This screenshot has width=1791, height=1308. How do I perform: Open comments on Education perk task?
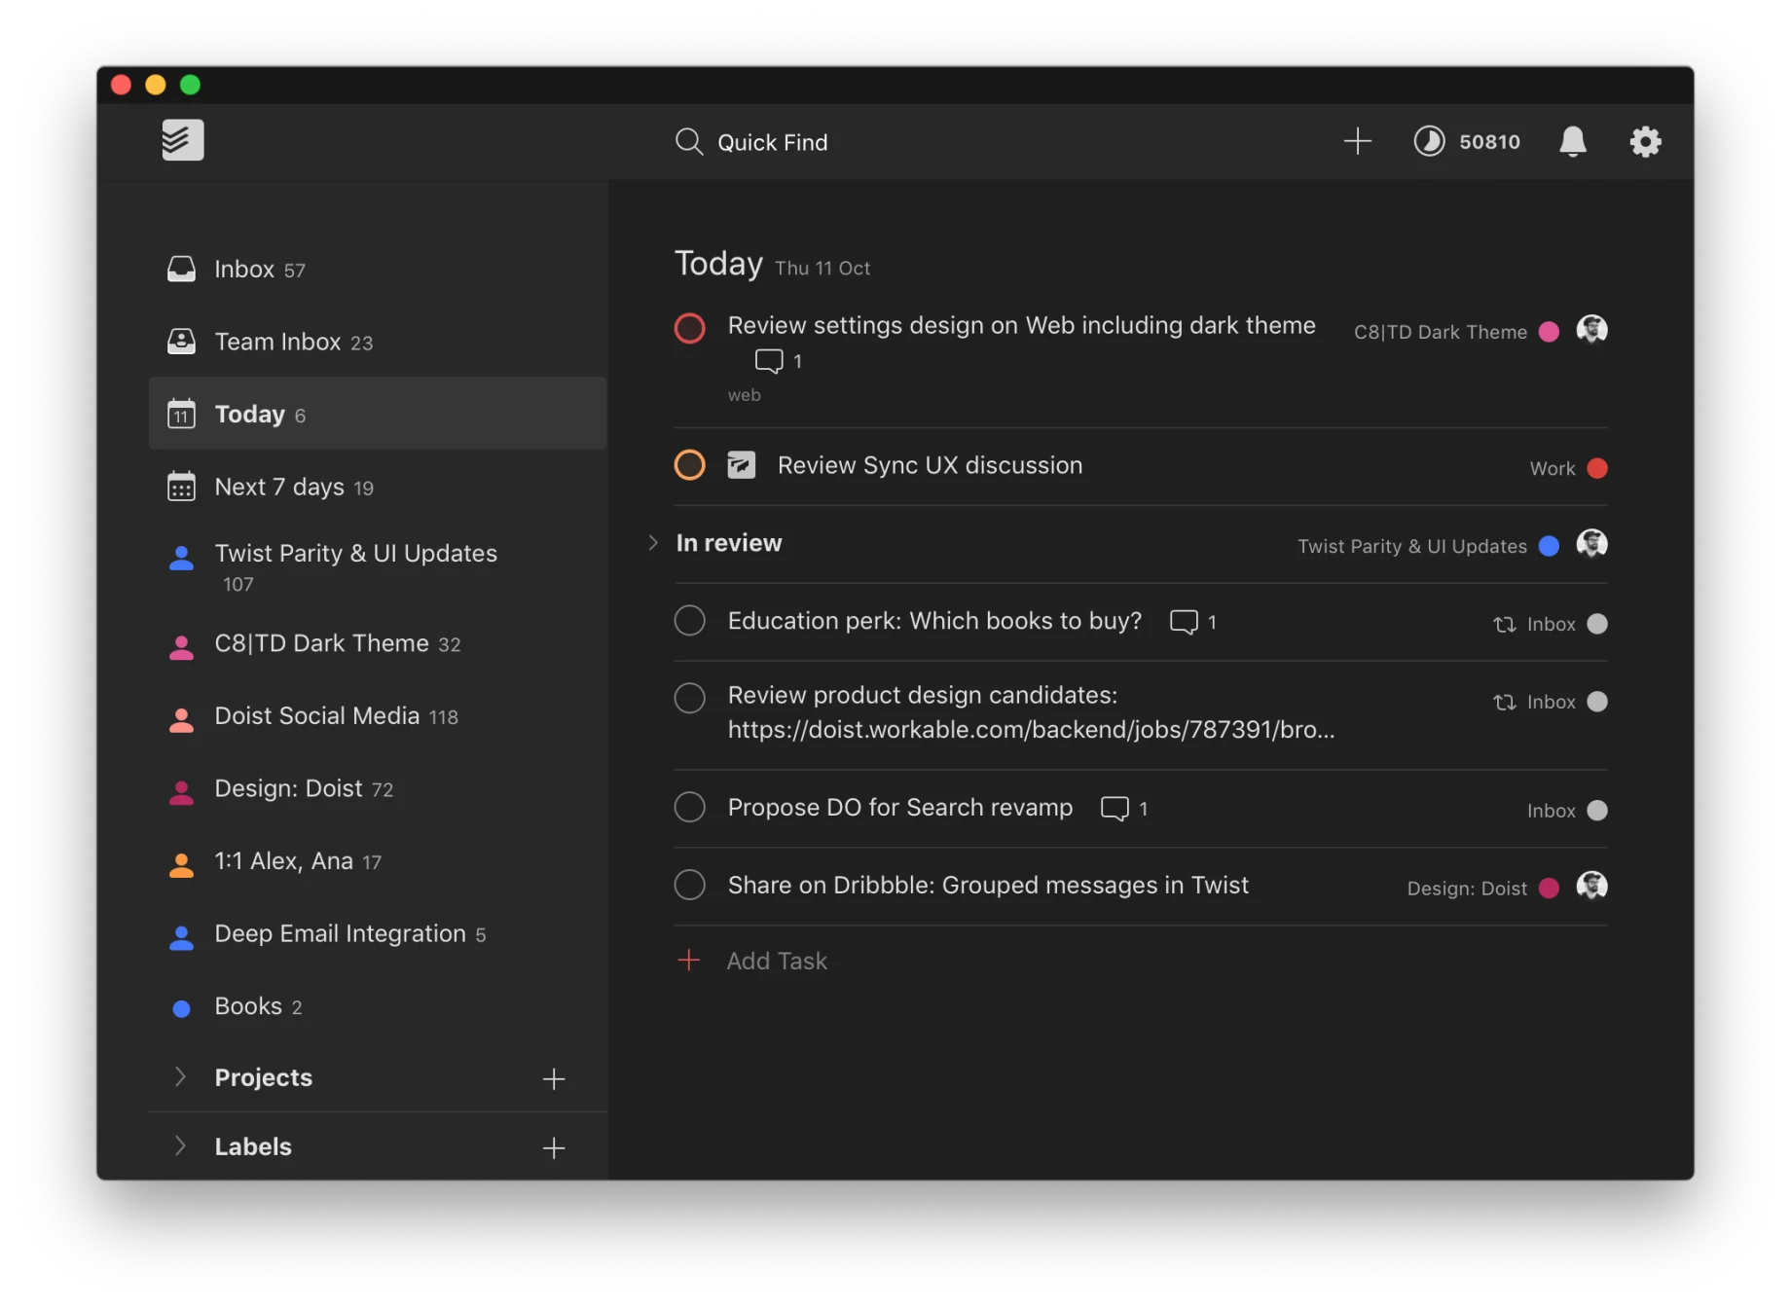coord(1184,622)
